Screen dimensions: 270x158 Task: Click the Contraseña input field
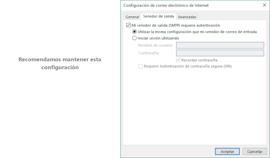[x=220, y=53]
